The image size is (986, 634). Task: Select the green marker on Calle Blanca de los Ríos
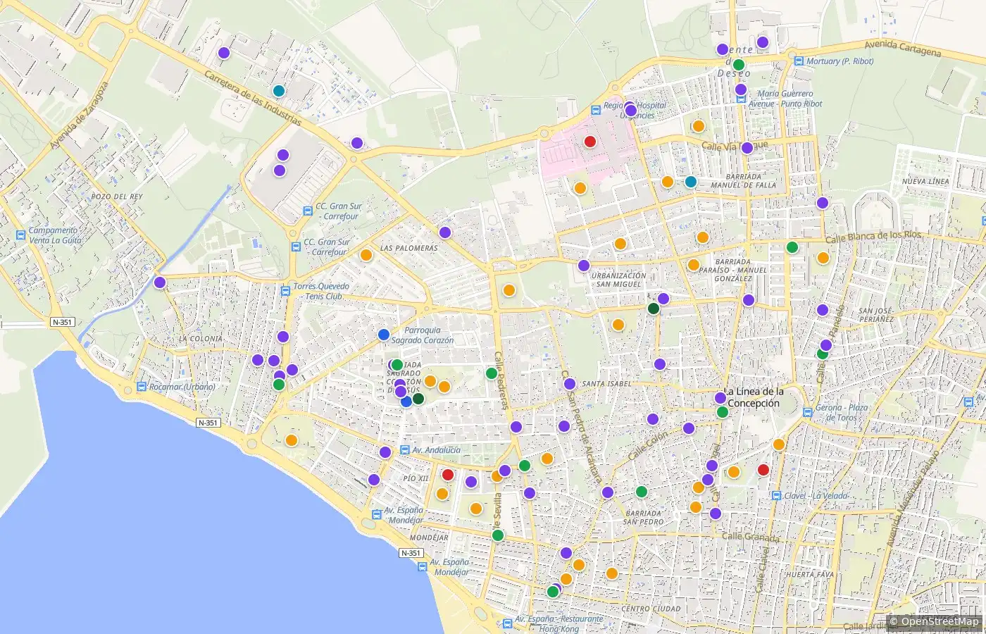792,247
